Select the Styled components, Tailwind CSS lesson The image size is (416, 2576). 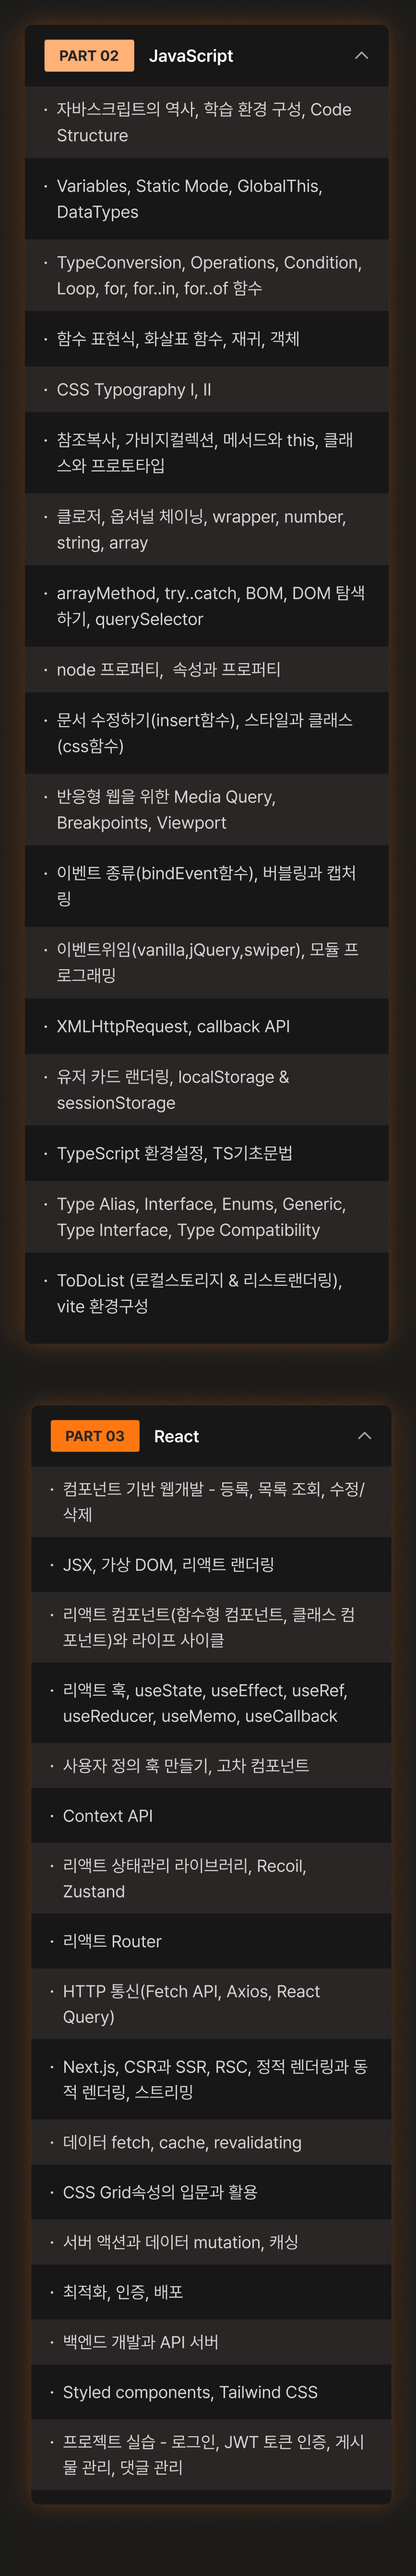pyautogui.click(x=190, y=2392)
